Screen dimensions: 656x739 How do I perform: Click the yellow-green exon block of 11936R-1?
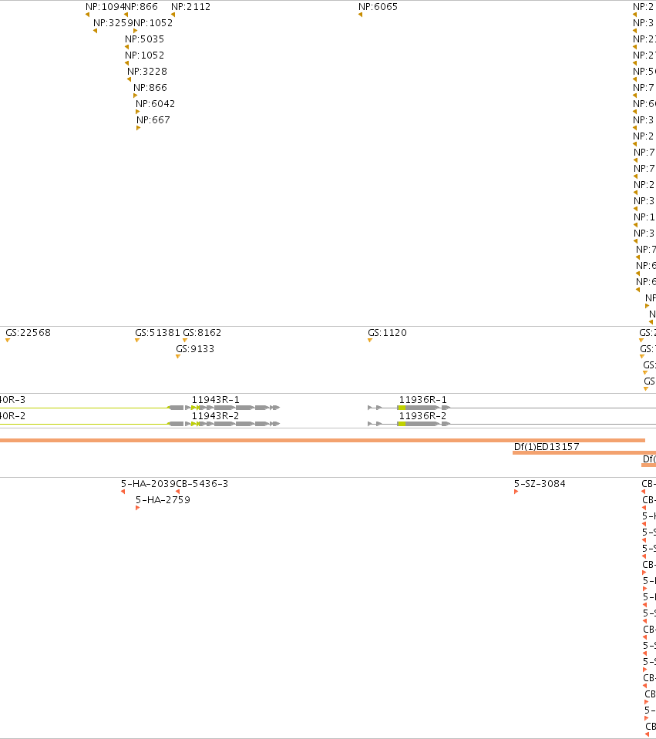click(402, 408)
